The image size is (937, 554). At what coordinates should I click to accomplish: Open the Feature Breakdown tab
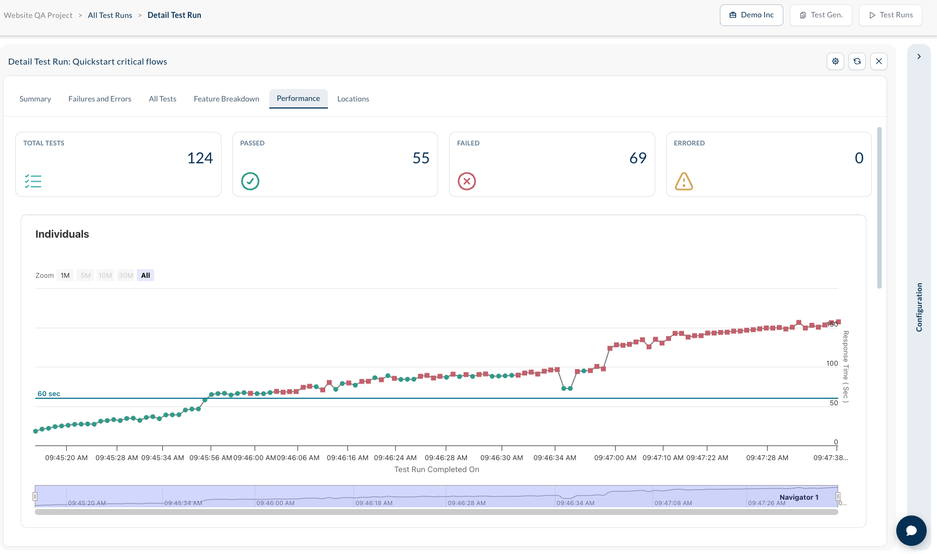(226, 99)
